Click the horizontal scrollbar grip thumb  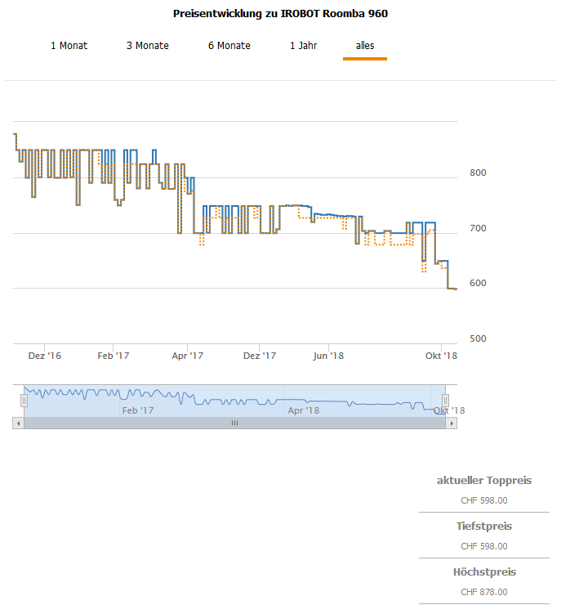pyautogui.click(x=234, y=424)
